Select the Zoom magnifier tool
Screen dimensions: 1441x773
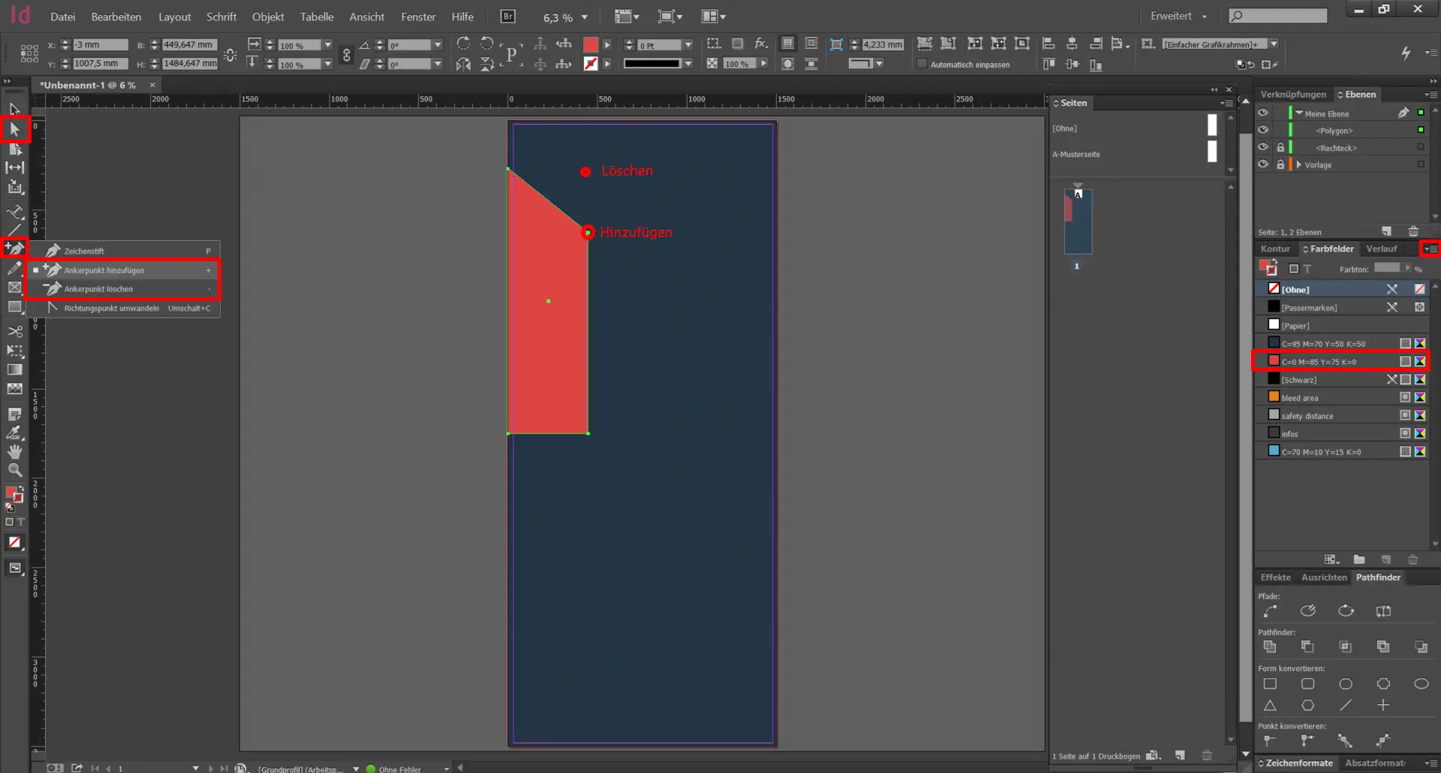[x=14, y=471]
